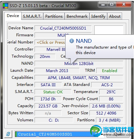Click the Serial Number reveal field
This screenshot has height=139, width=134.
click(50, 42)
